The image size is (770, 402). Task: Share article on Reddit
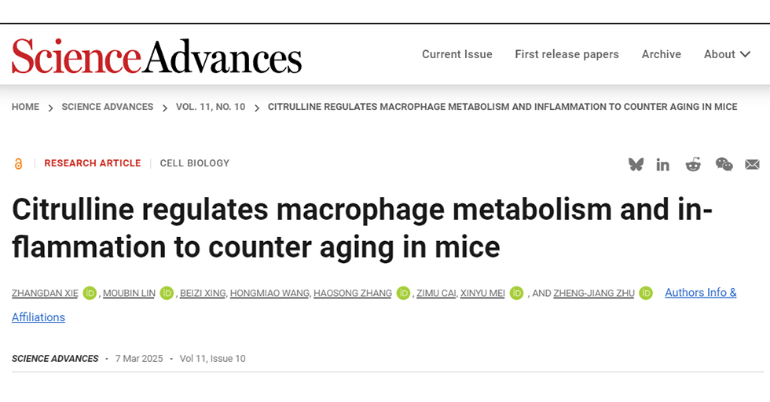pos(693,164)
